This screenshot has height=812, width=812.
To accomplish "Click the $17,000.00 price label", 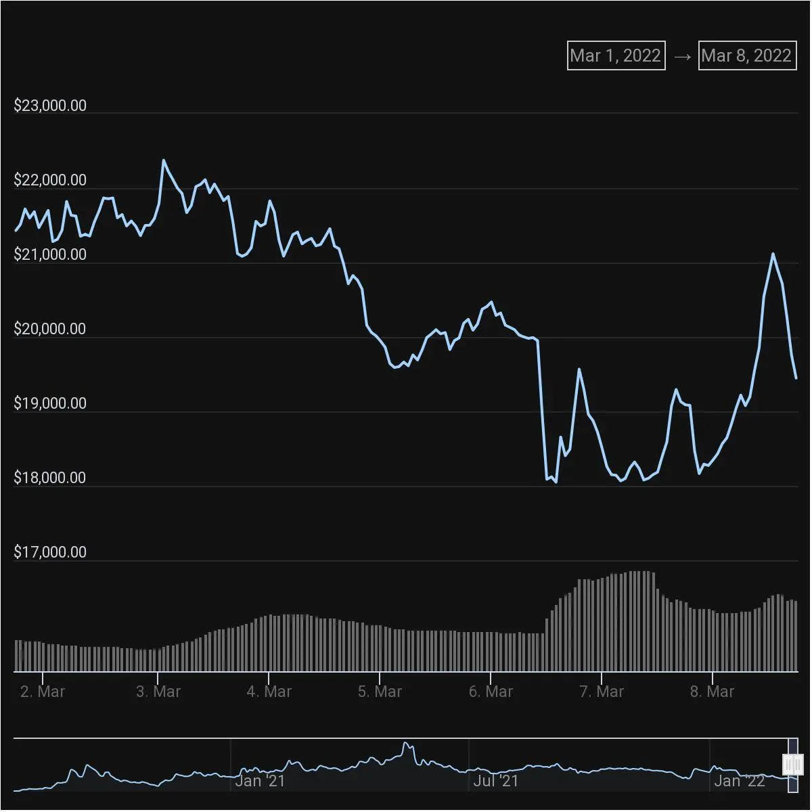I will [x=50, y=552].
